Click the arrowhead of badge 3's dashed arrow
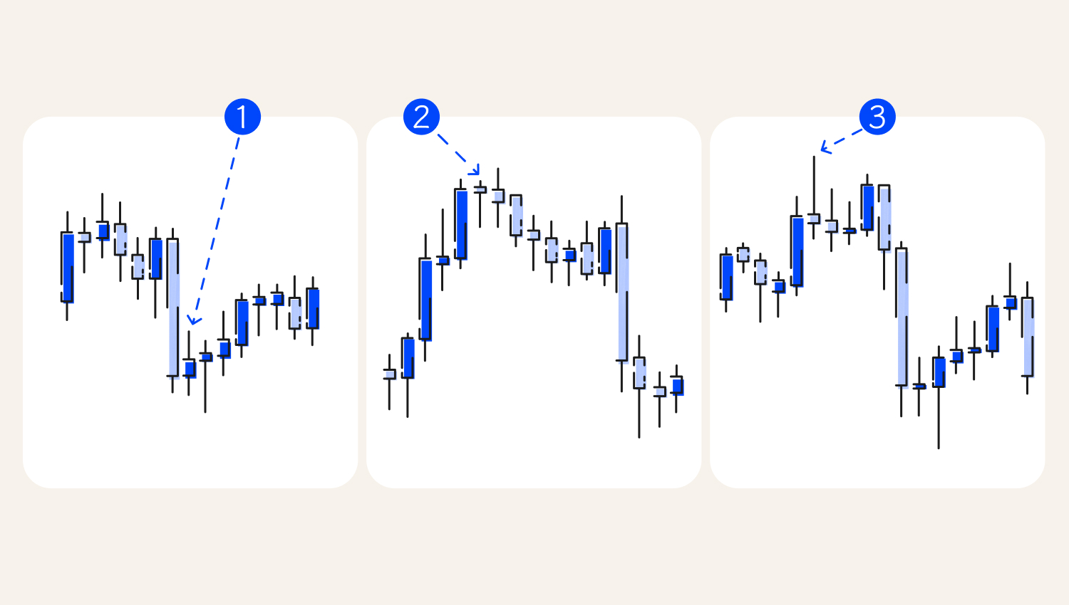This screenshot has height=605, width=1069. (826, 147)
